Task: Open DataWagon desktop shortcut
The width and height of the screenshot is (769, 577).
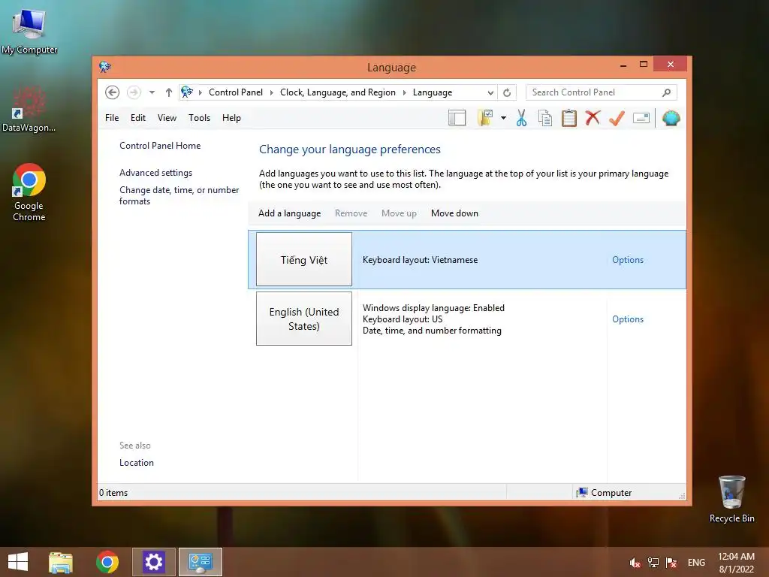Action: point(29,110)
